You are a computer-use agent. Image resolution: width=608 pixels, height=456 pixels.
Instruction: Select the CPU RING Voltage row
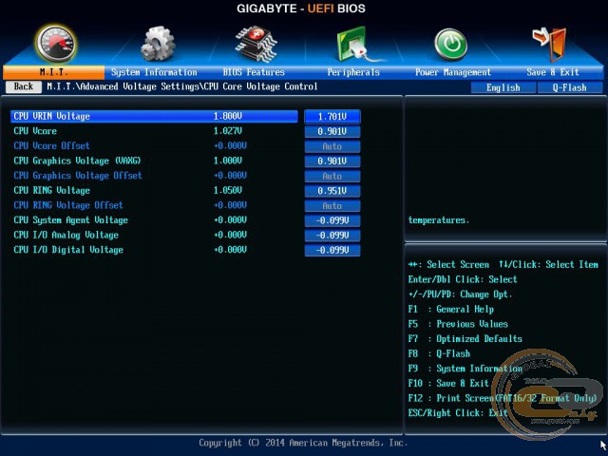coord(154,190)
